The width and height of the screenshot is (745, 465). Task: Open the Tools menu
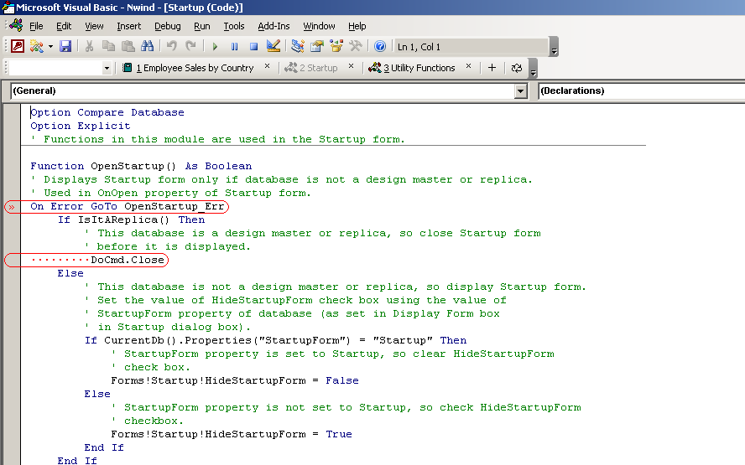pos(234,26)
